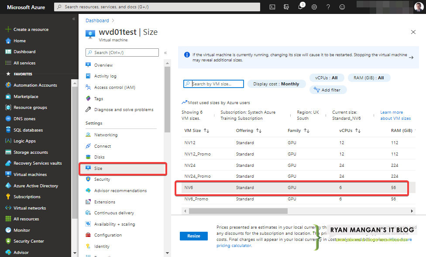Click the Advisor icon in the left menu
The image size is (426, 257).
[8, 252]
